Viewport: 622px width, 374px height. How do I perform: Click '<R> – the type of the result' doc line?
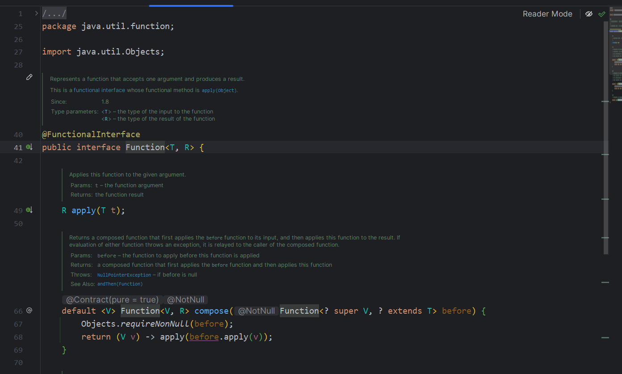158,119
